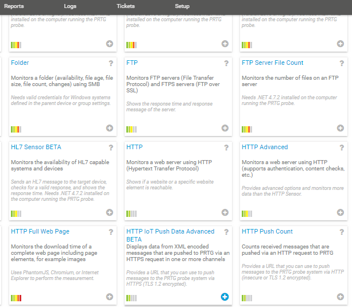Select the FTP Server File Count title link

tap(272, 63)
